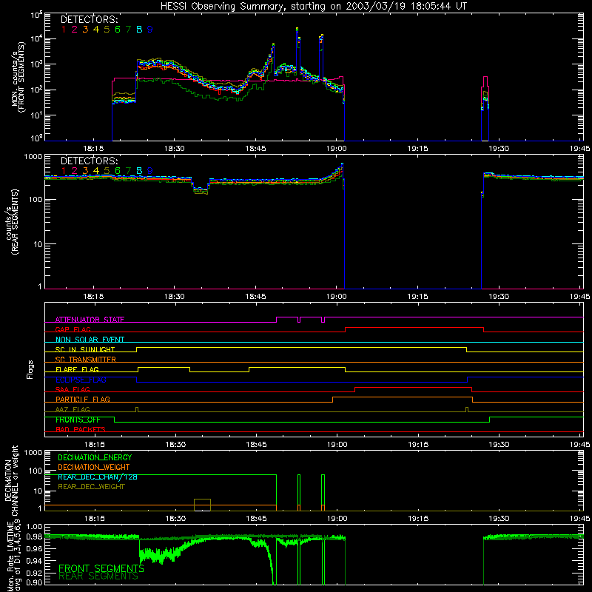Click the FLARE_FLAG label
The width and height of the screenshot is (592, 592).
(77, 369)
